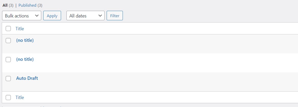Open the Auto Draft post
This screenshot has height=107, width=298.
(27, 78)
